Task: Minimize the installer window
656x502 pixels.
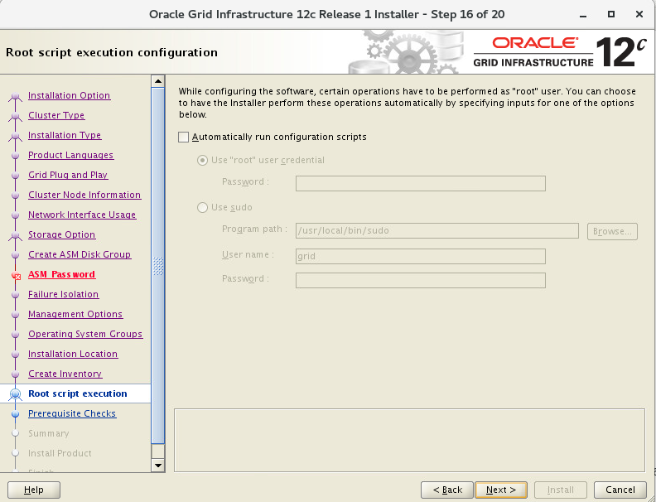Action: click(x=583, y=15)
